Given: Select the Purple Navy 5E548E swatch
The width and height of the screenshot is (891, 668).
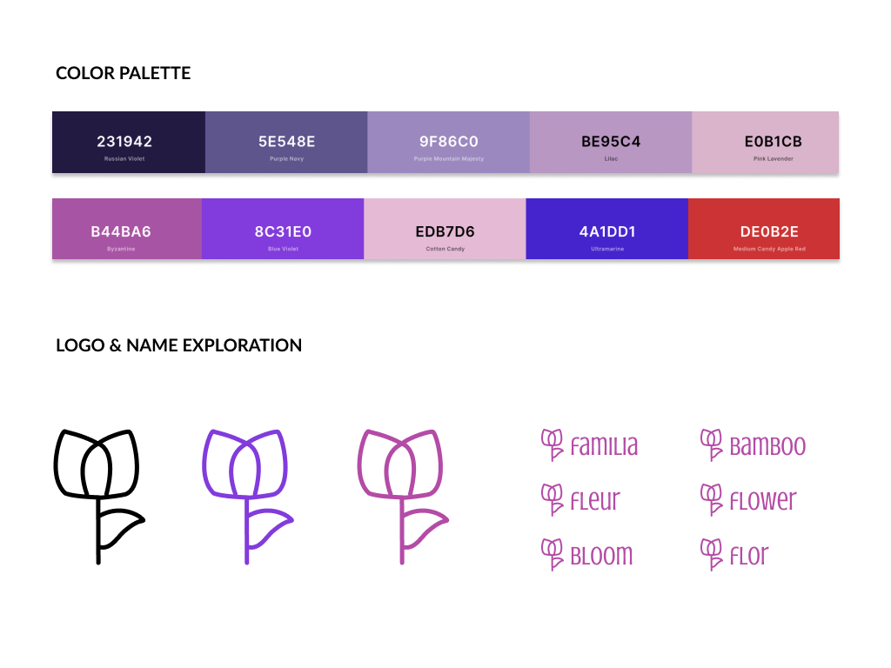Looking at the screenshot, I should pyautogui.click(x=286, y=143).
